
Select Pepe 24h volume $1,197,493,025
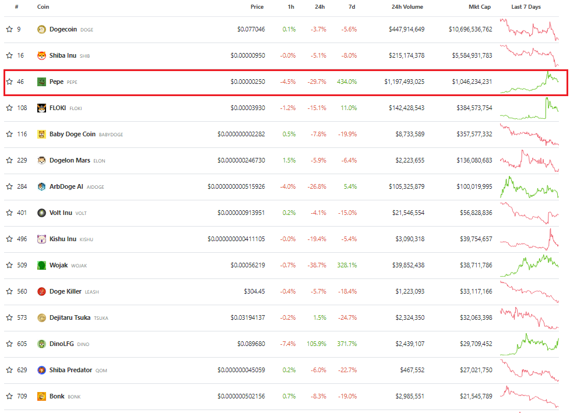[404, 82]
